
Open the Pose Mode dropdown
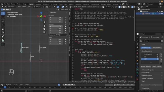pos(11,7)
